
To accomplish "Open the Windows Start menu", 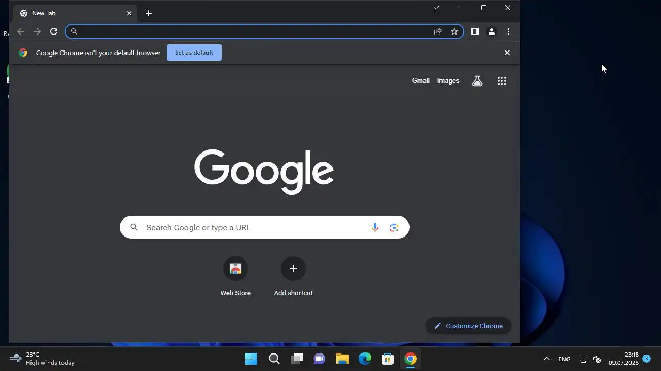I will [x=251, y=359].
